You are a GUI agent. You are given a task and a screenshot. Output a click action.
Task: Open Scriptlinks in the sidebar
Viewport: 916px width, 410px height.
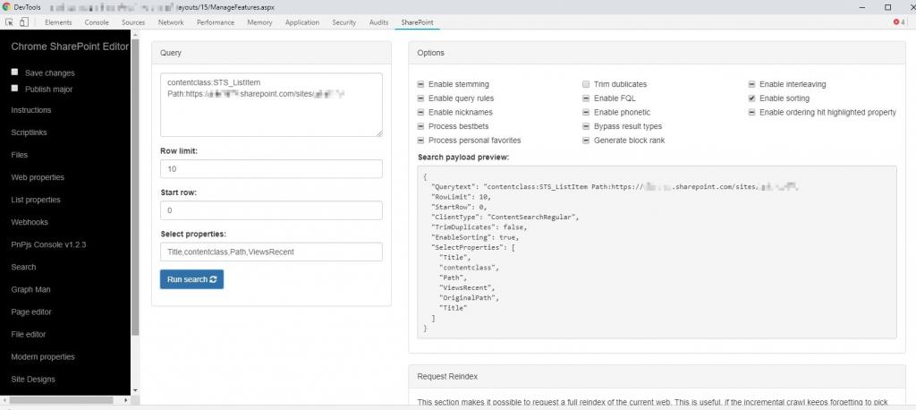(29, 132)
